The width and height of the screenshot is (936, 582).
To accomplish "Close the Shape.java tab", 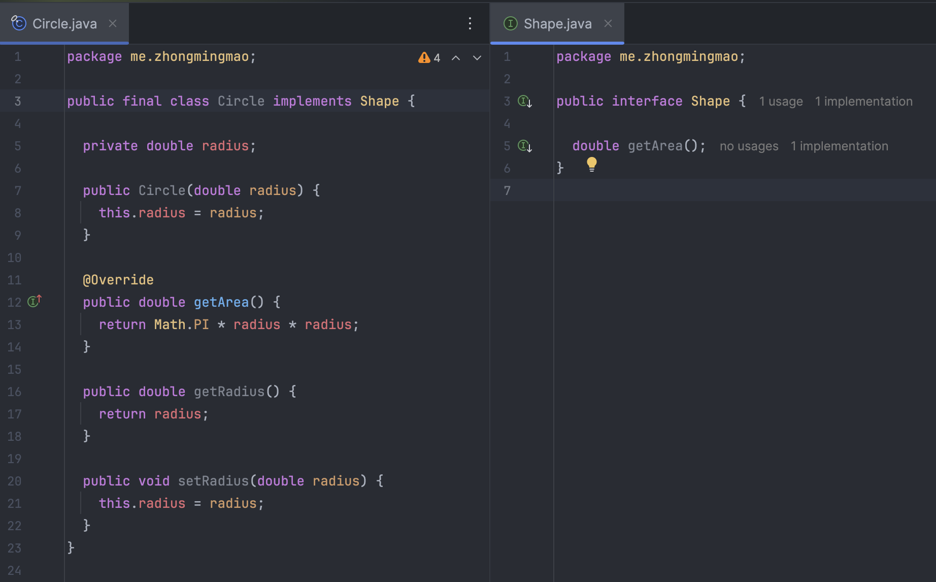I will pos(608,23).
